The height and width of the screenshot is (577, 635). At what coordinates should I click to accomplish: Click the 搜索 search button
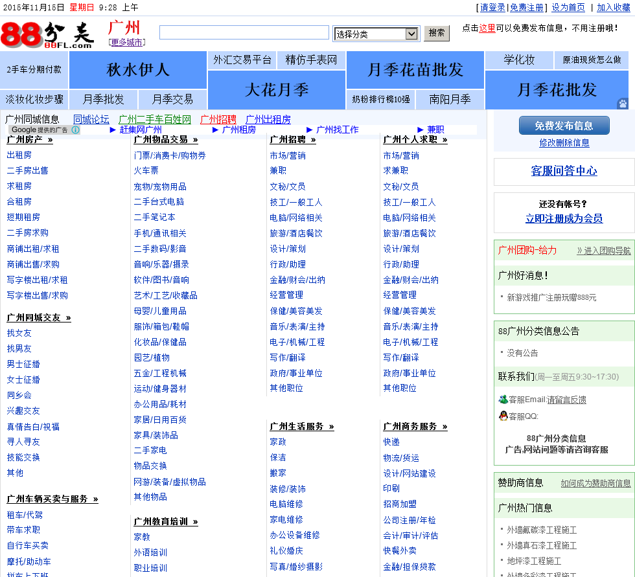tap(437, 33)
